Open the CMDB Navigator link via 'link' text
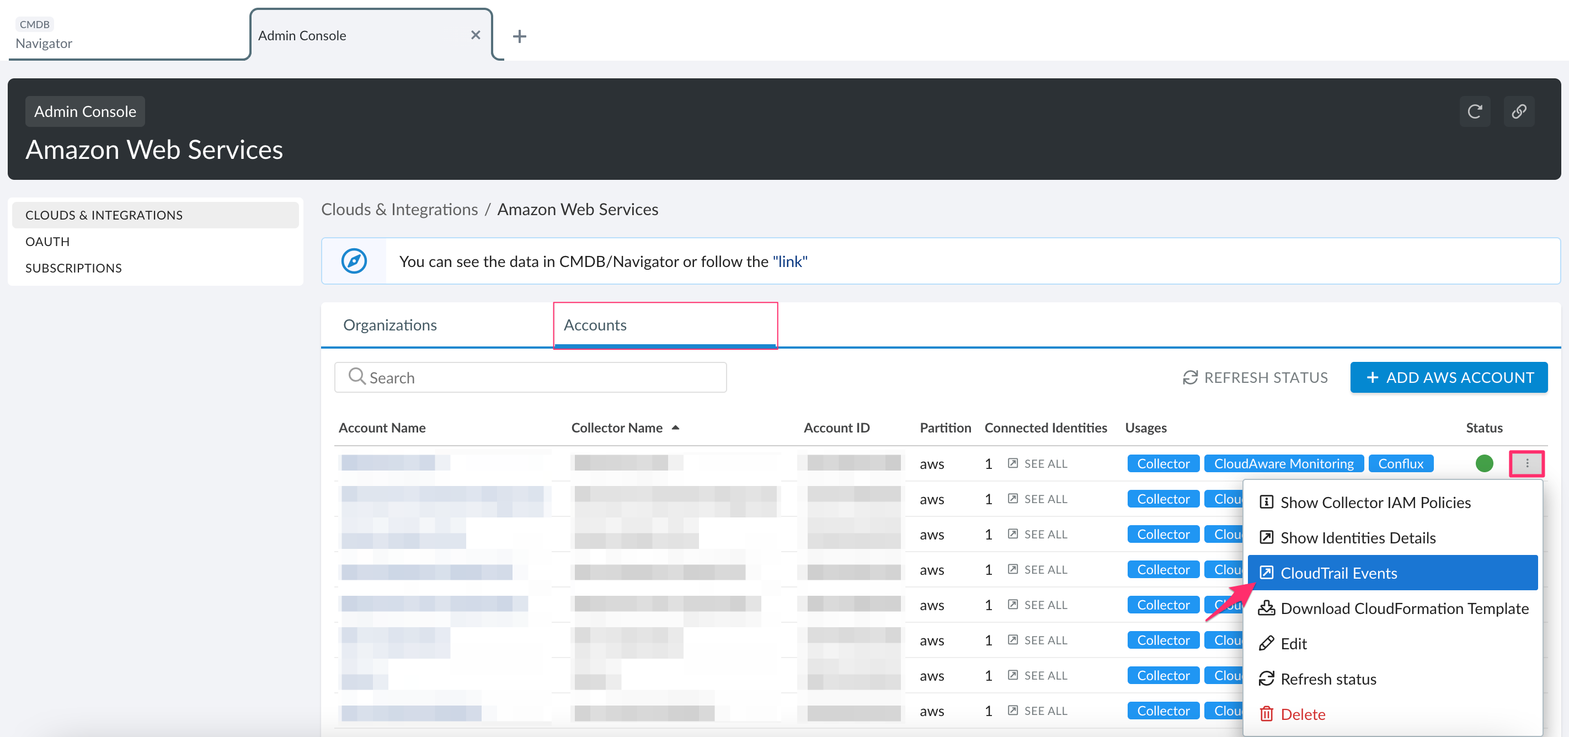Image resolution: width=1569 pixels, height=737 pixels. pos(789,261)
